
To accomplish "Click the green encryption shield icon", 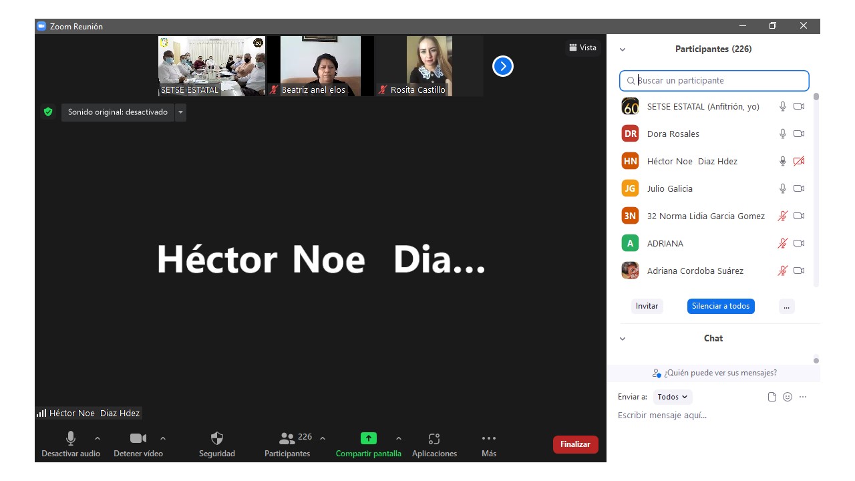I will click(x=48, y=112).
